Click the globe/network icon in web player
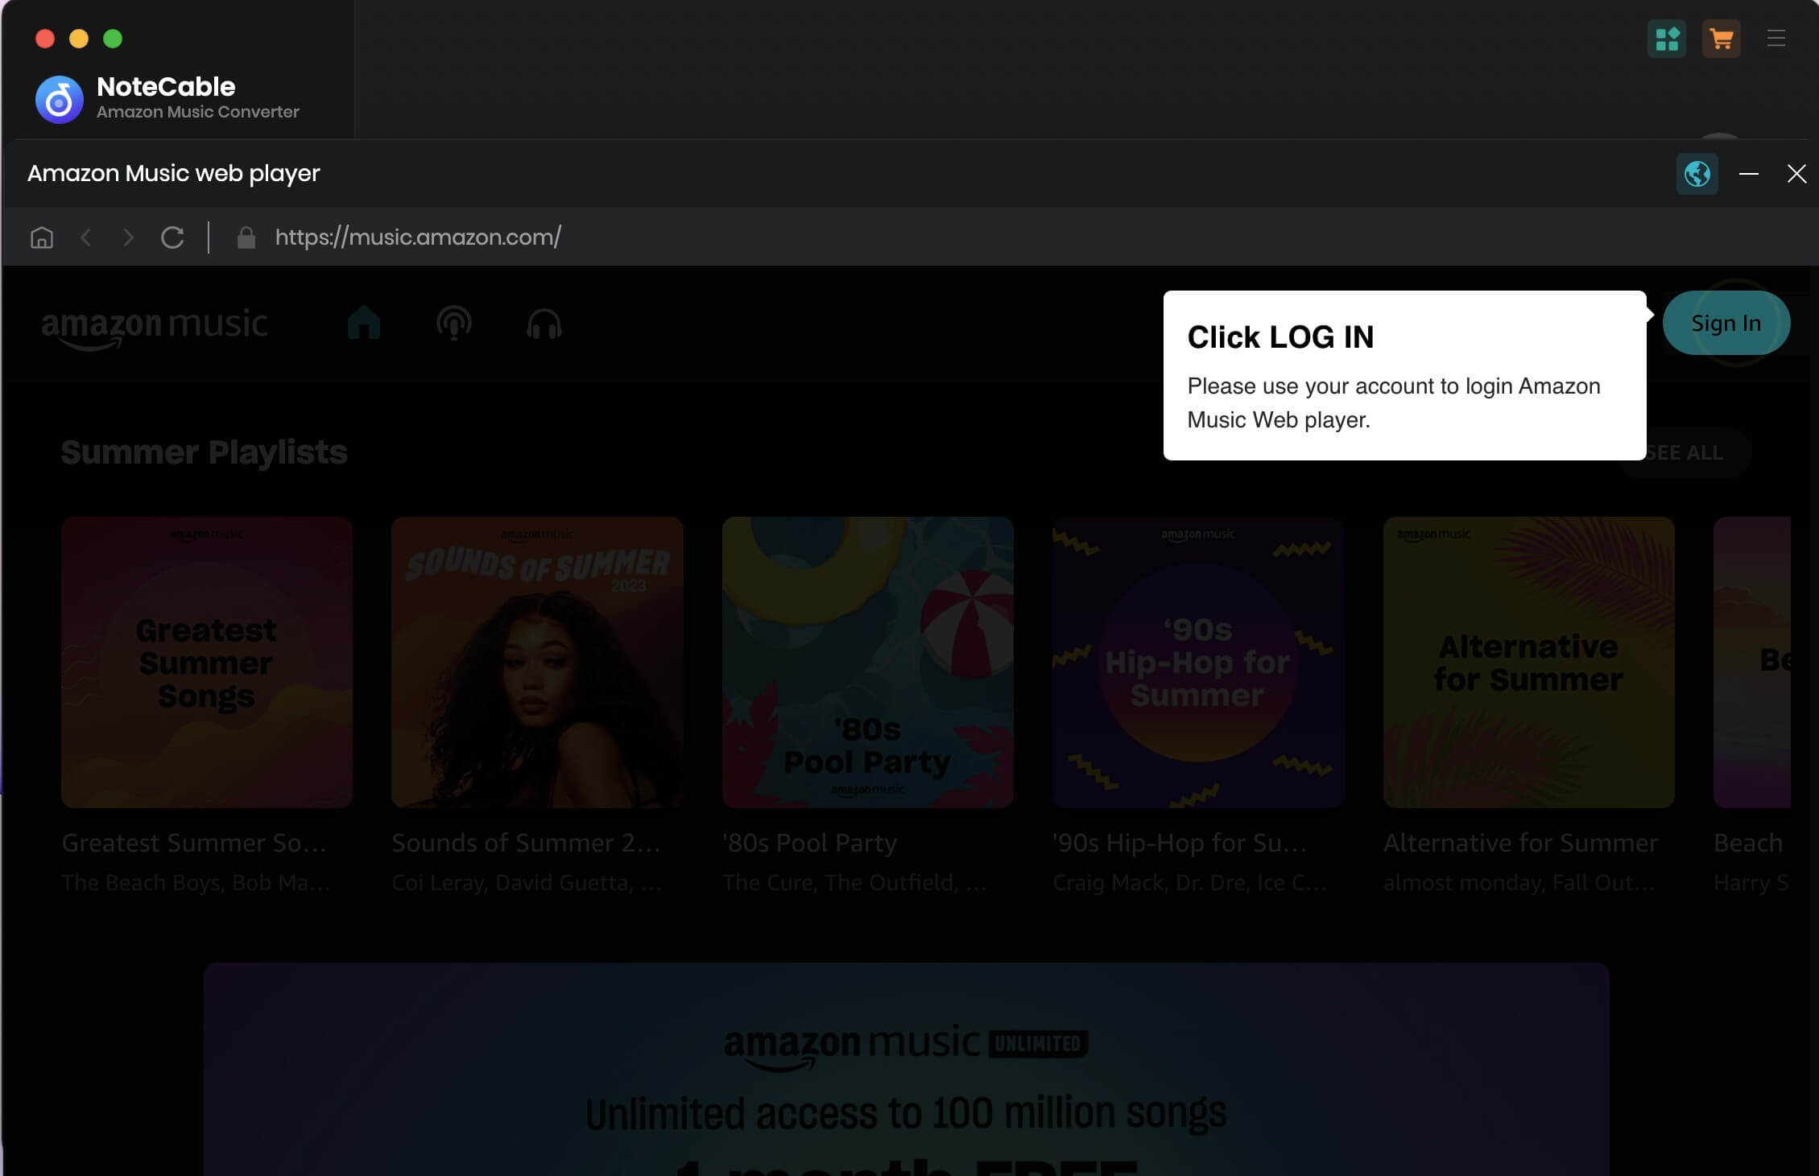 pos(1698,172)
